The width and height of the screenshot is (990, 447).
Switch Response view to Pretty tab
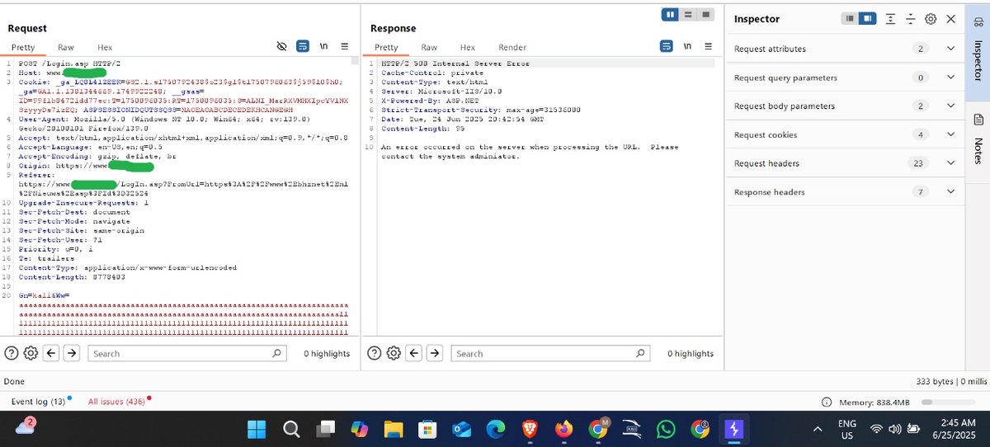click(x=386, y=48)
